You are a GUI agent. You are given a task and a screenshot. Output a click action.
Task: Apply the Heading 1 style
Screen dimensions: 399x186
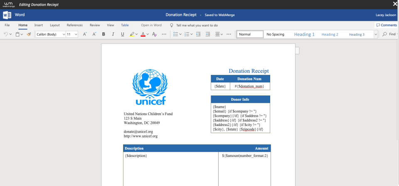tap(304, 34)
